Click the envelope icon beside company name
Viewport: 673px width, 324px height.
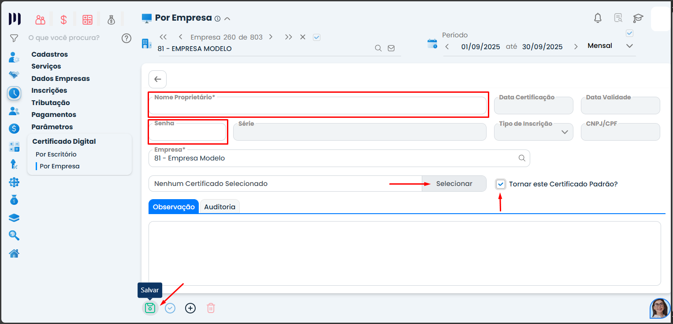(391, 48)
